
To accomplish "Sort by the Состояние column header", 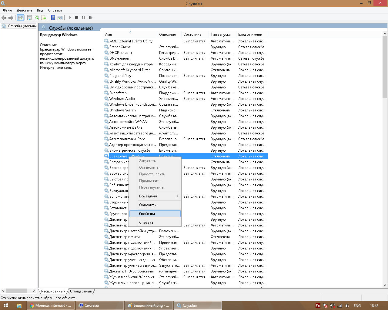I will click(196, 35).
